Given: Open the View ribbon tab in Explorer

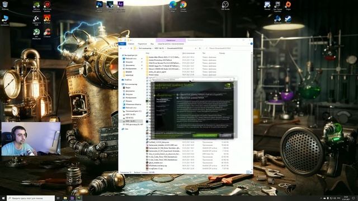Looking at the screenshot, I should pos(152,44).
